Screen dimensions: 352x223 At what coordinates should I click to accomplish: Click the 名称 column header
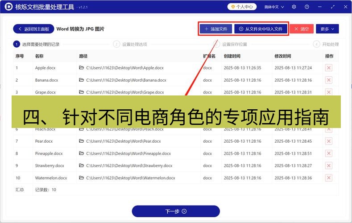pos(39,56)
